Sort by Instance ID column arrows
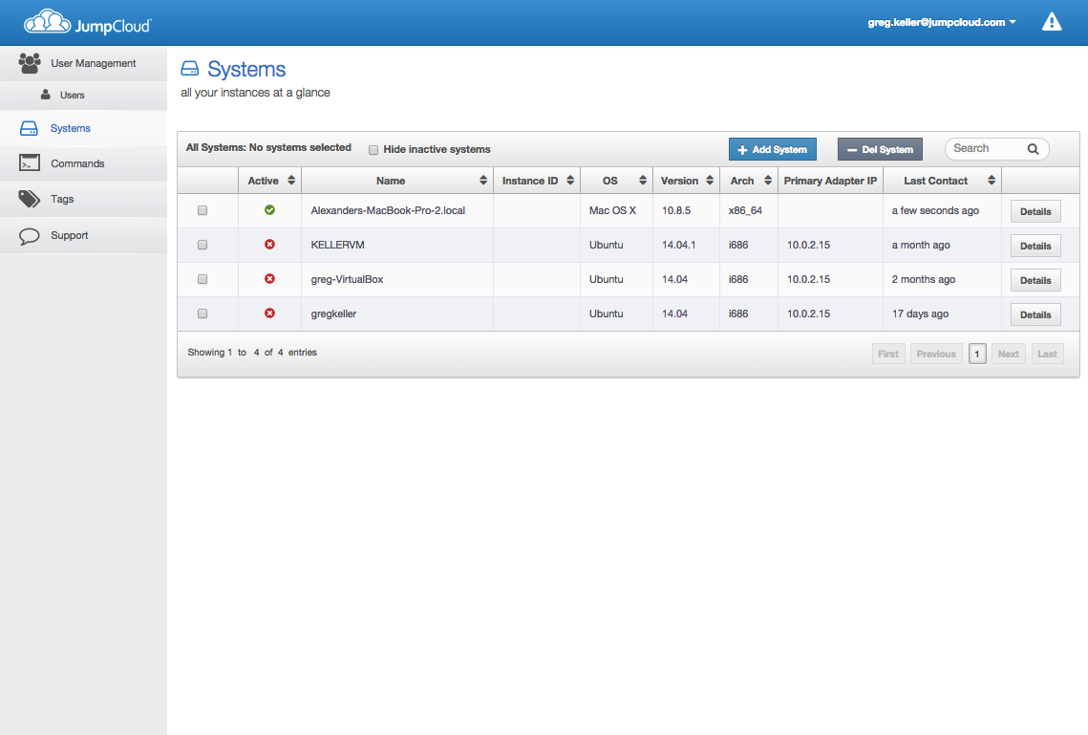The image size is (1088, 735). [570, 181]
